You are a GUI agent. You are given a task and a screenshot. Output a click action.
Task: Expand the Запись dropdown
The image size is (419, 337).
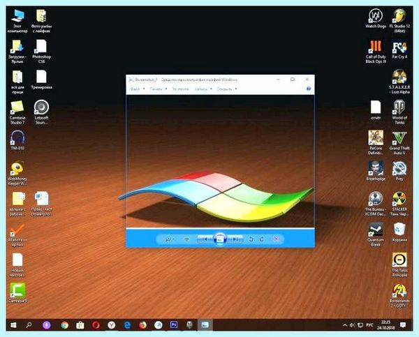point(211,89)
